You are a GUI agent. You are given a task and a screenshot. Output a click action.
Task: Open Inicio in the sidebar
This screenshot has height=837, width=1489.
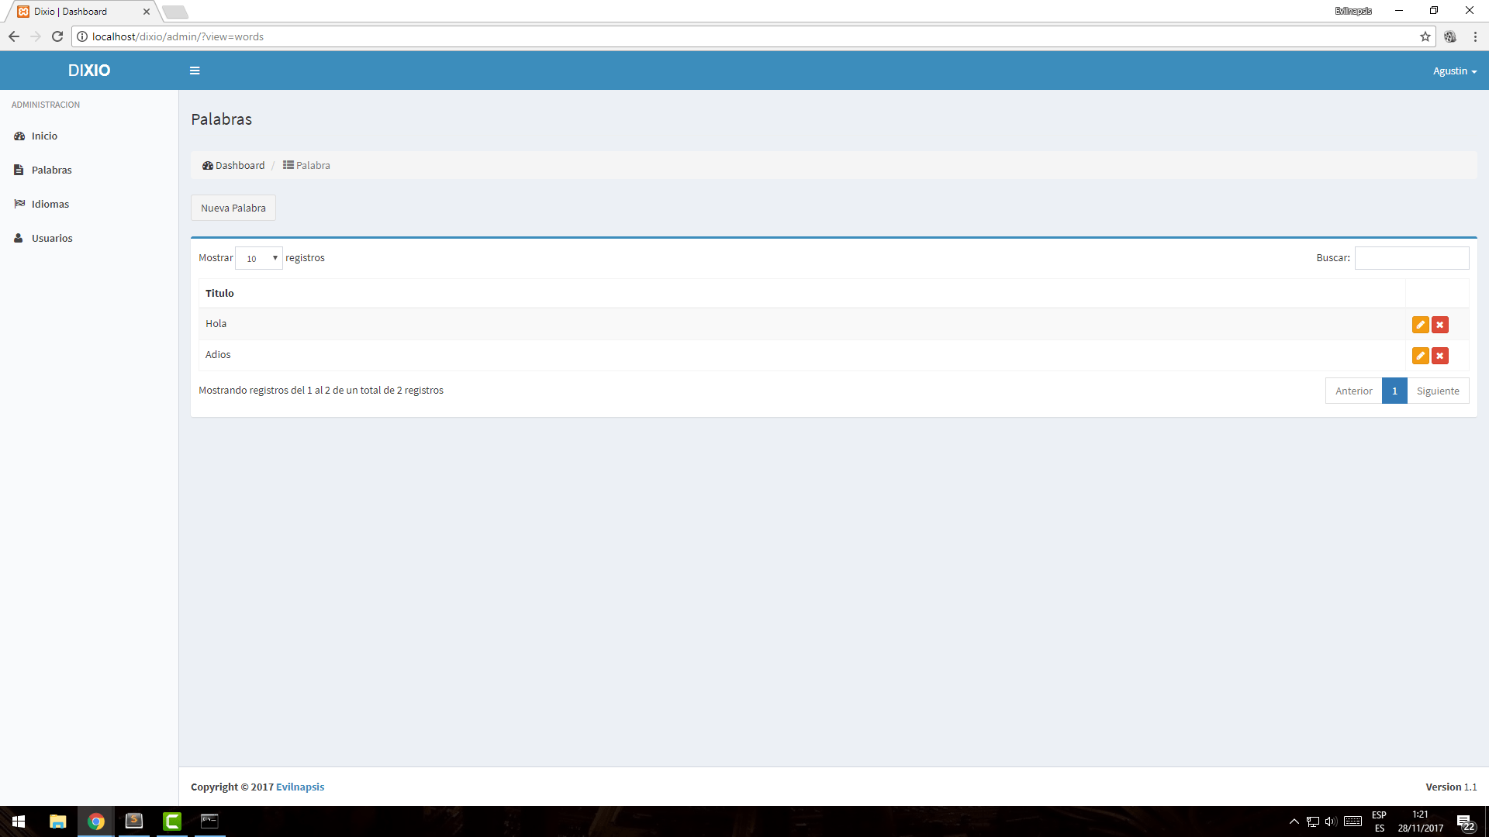click(x=44, y=136)
